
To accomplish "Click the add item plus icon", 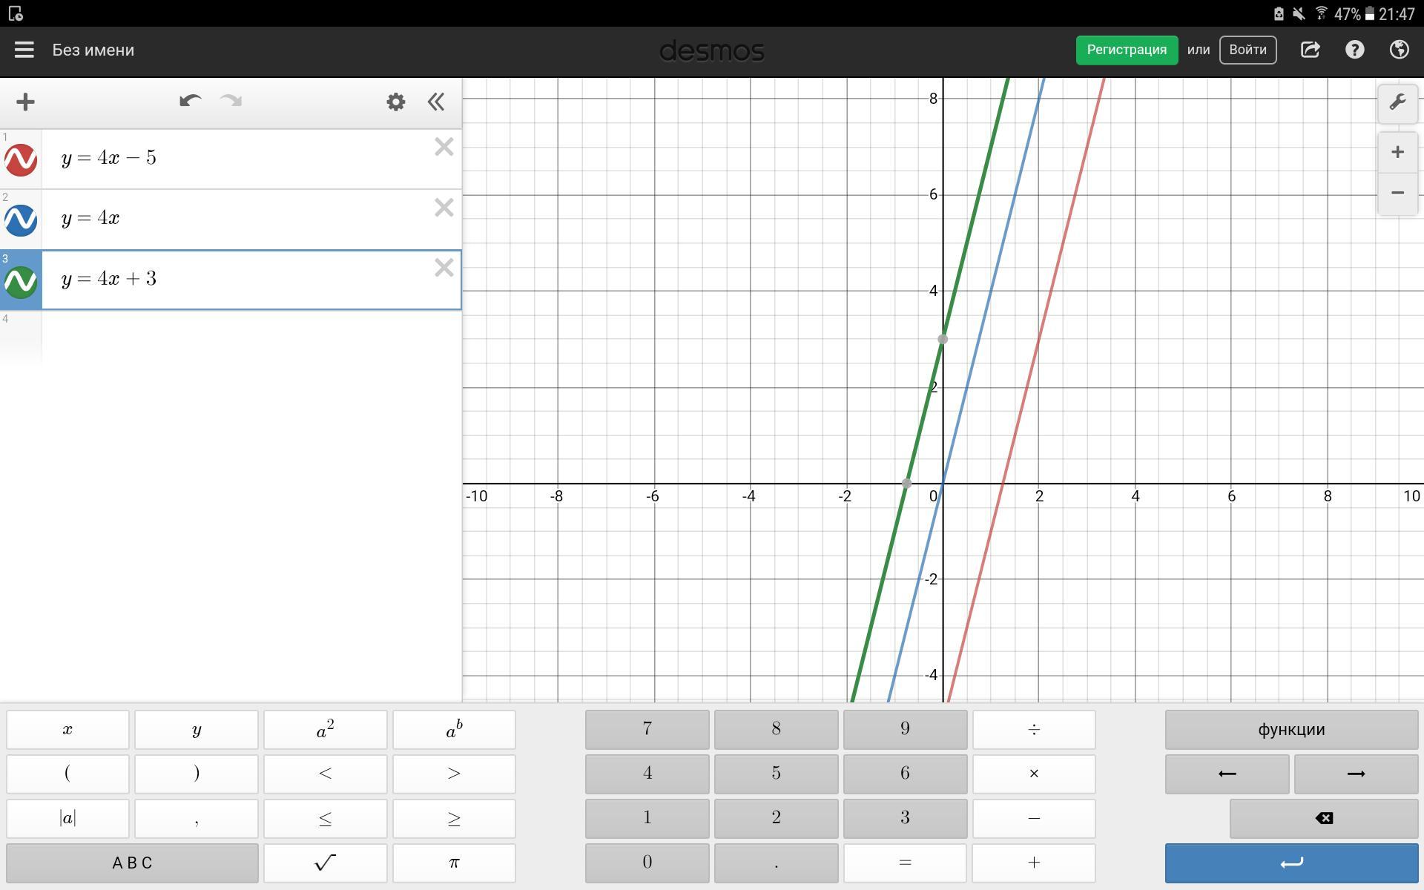I will 25,102.
